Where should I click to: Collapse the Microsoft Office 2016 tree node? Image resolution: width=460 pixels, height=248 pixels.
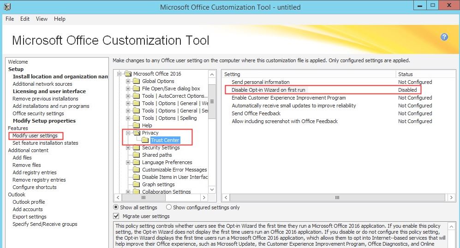(x=119, y=74)
